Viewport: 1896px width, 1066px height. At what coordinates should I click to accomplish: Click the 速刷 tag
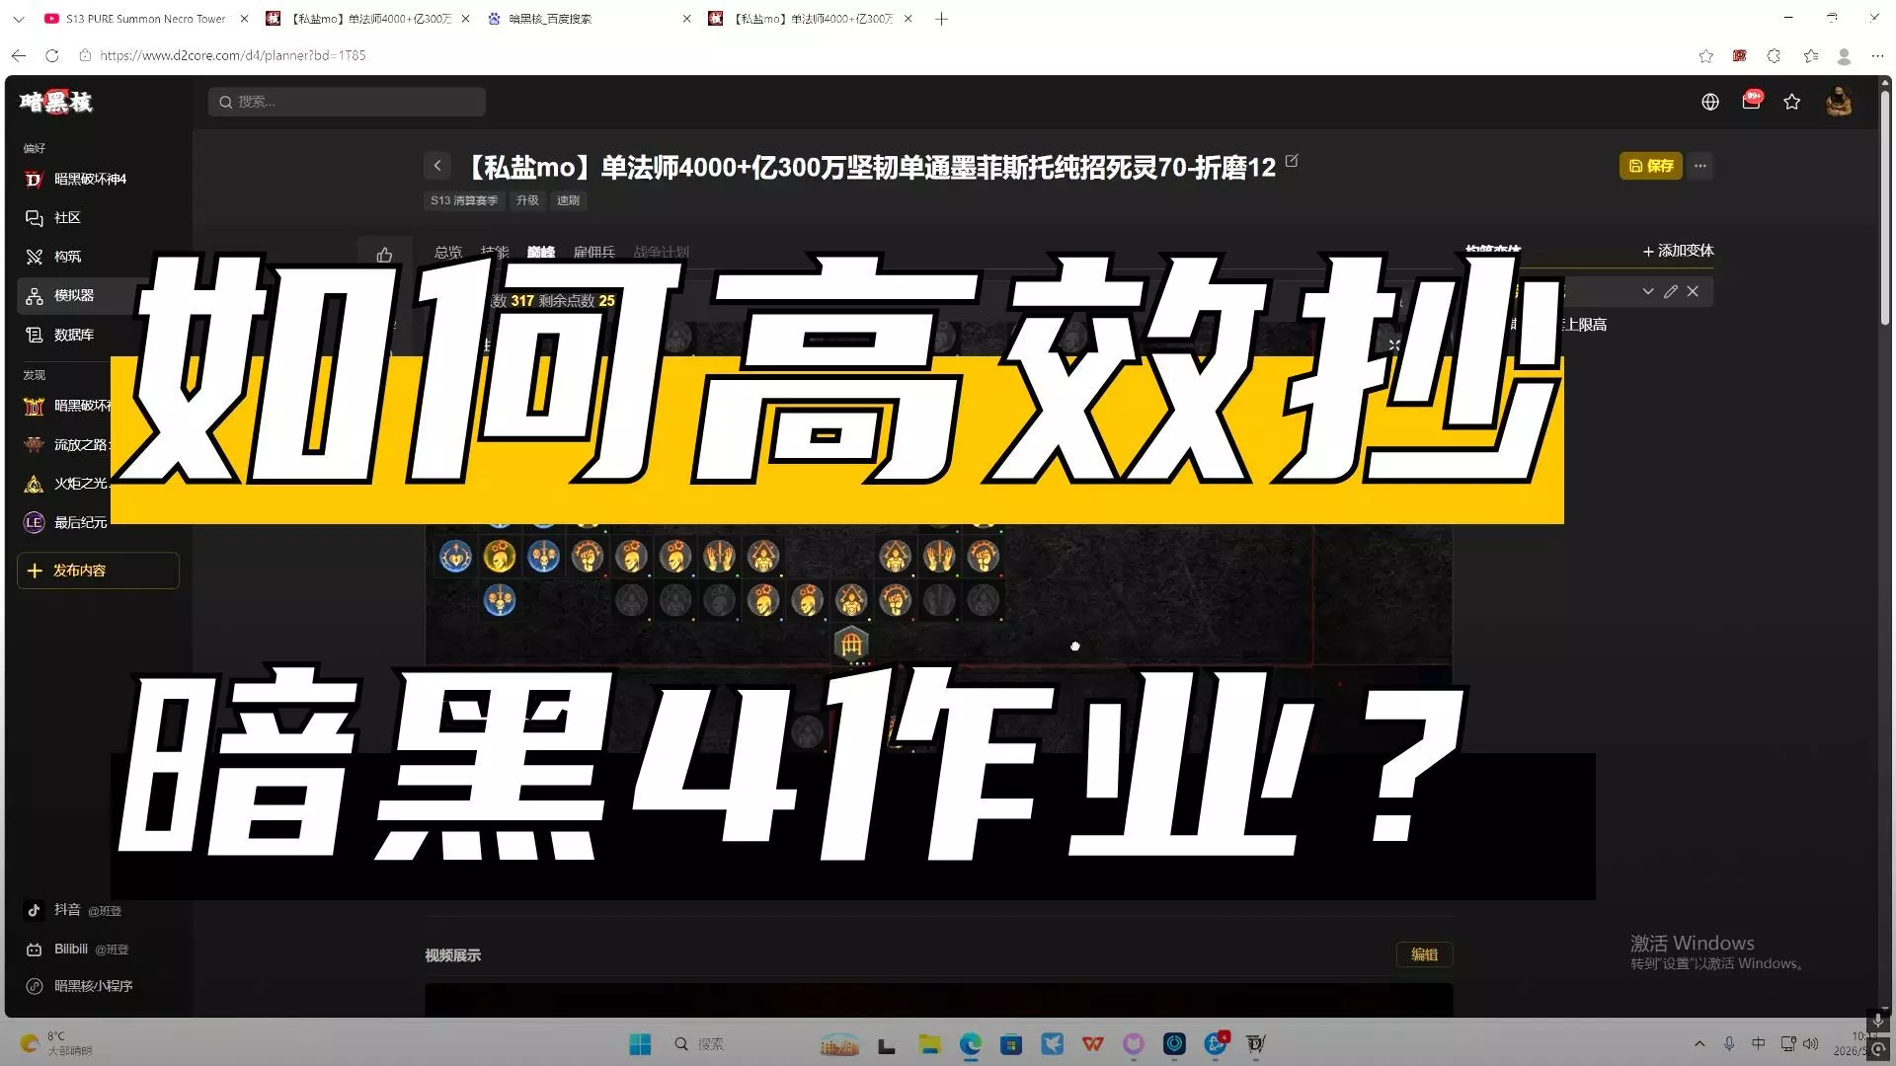(x=568, y=200)
